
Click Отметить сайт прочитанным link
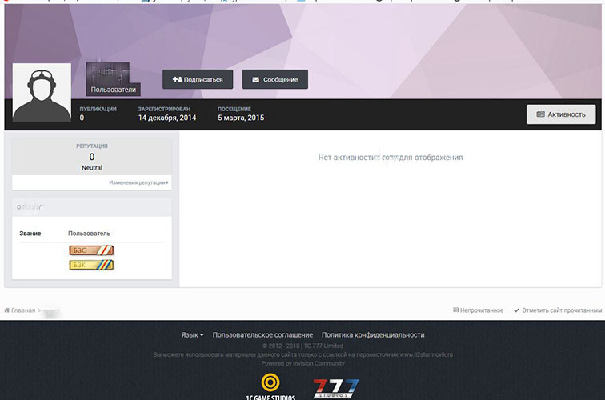[x=558, y=310]
